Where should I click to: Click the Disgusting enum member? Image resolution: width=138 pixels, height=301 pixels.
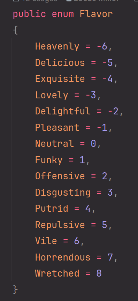pyautogui.click(x=63, y=193)
